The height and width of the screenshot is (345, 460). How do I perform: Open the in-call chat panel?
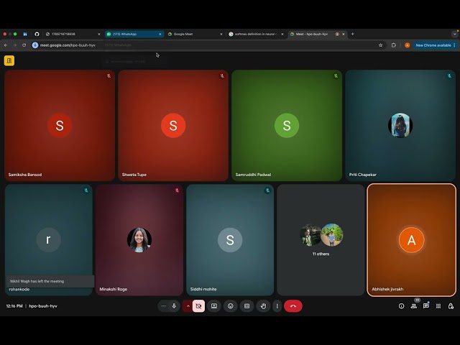tap(425, 306)
